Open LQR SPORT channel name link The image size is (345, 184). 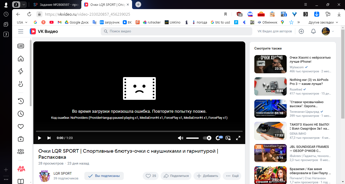point(63,173)
